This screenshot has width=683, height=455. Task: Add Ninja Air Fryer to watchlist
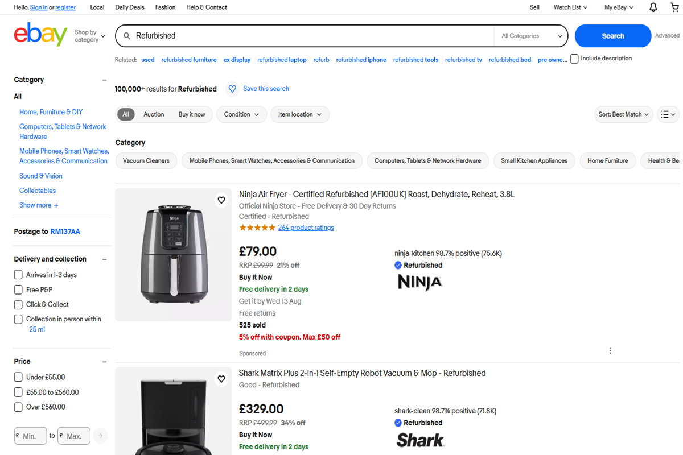pos(221,200)
